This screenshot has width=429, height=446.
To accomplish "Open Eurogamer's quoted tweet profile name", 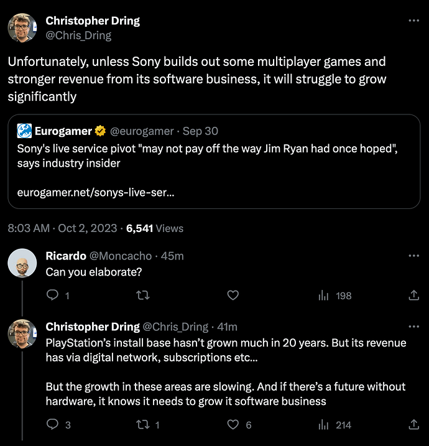I will (x=63, y=131).
